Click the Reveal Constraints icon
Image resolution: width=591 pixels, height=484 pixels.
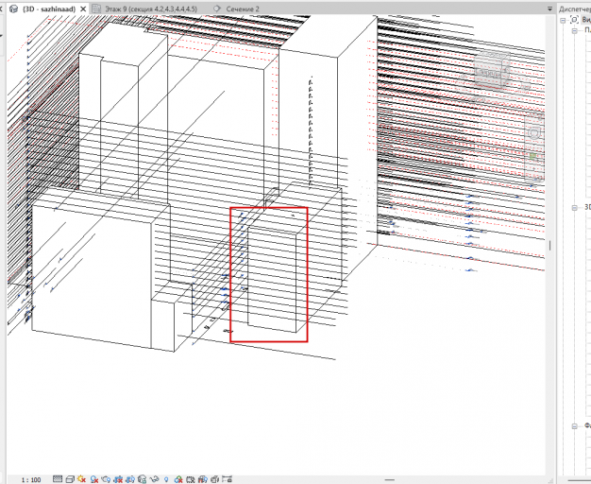coord(228,479)
